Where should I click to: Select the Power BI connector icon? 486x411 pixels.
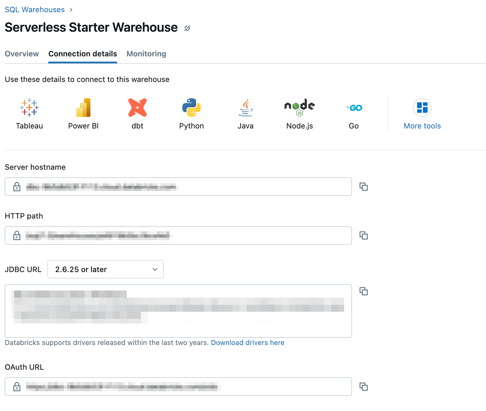point(83,108)
